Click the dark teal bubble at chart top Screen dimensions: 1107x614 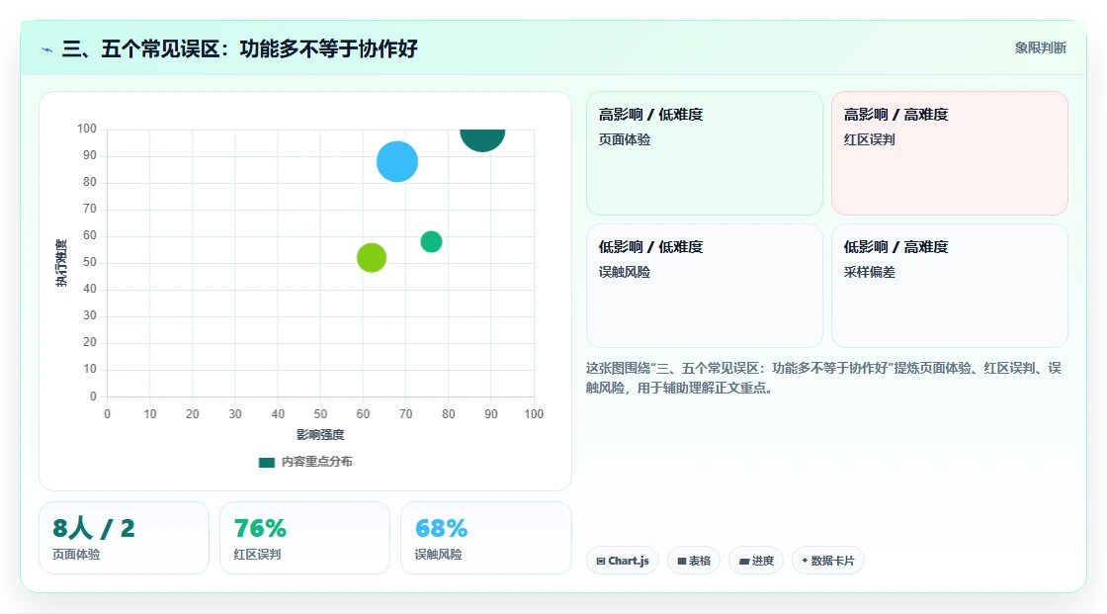tap(482, 139)
